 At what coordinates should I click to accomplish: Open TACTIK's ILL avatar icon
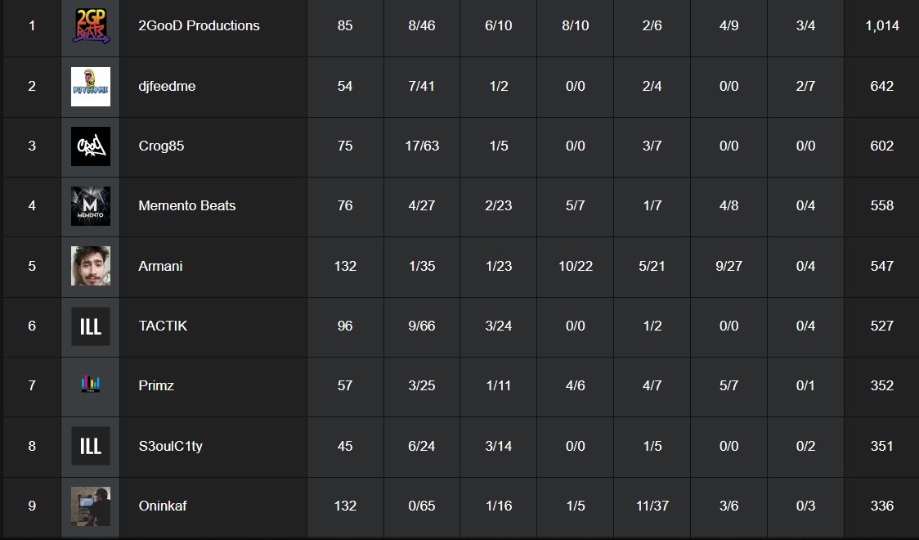click(90, 326)
